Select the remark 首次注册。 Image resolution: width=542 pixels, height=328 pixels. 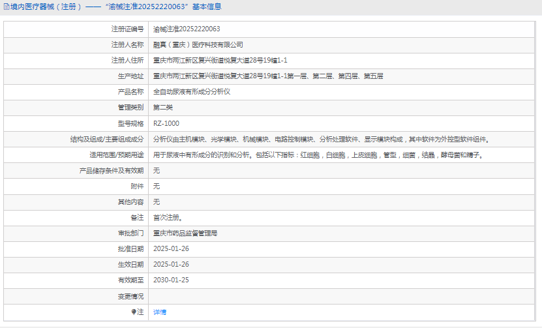coord(168,217)
